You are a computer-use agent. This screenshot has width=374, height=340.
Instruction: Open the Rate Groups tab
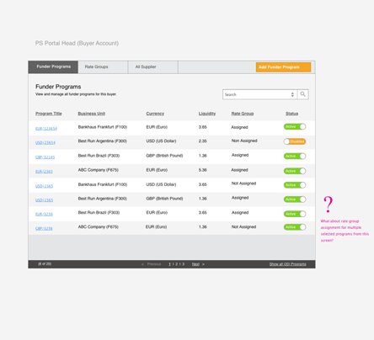[x=103, y=67]
